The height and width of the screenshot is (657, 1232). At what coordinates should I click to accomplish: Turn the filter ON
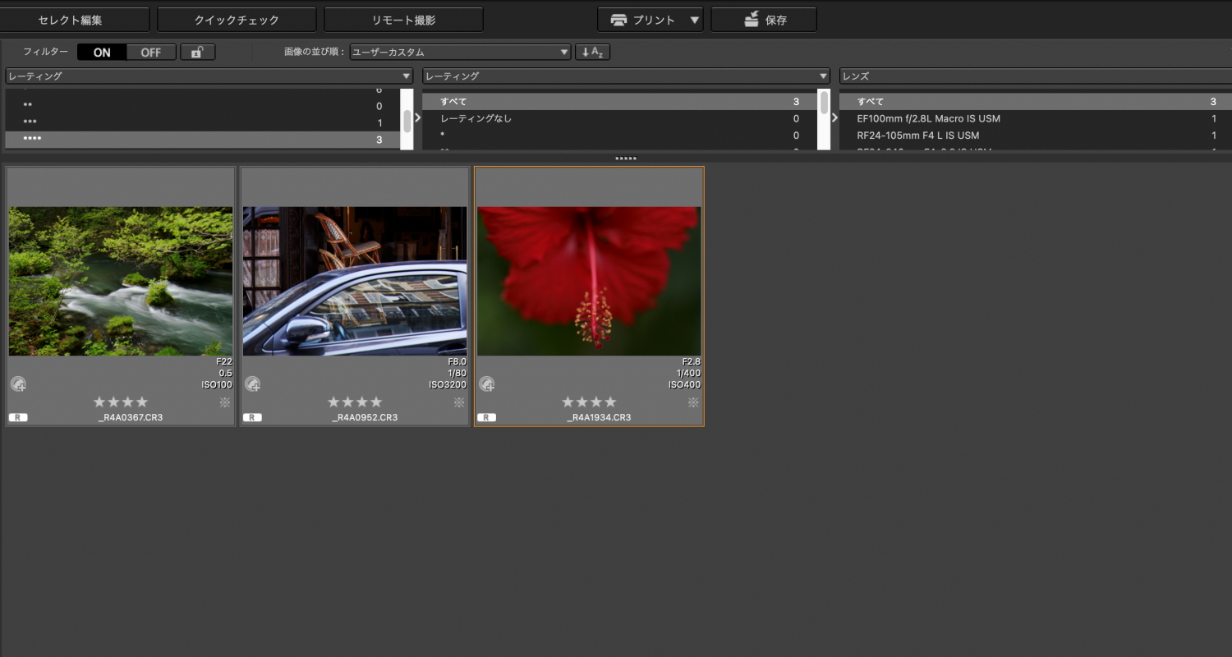point(102,53)
